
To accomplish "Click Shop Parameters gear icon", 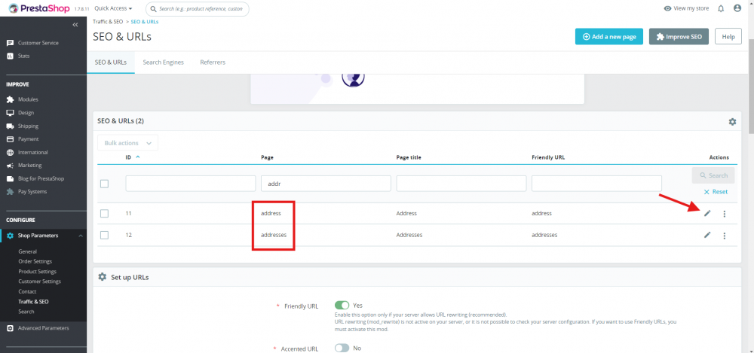I will coord(10,236).
